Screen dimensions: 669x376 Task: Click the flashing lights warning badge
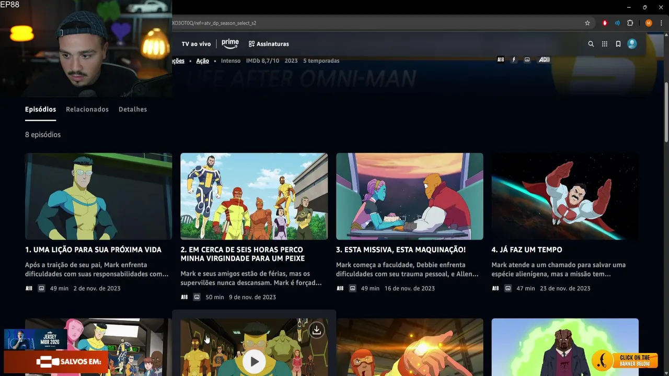click(x=514, y=60)
